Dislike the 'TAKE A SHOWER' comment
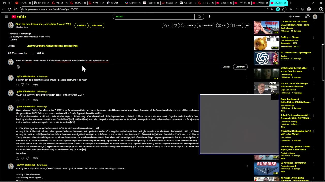Screen dimensions: 325x182 (x=22, y=100)
